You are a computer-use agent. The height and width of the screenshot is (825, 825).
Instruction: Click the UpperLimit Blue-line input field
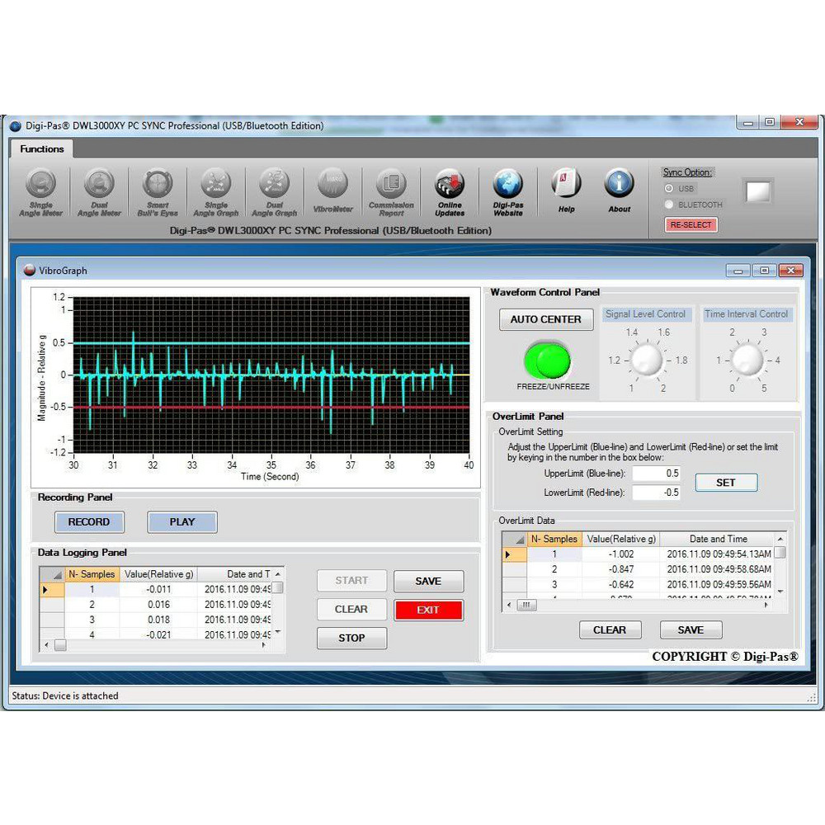(658, 473)
